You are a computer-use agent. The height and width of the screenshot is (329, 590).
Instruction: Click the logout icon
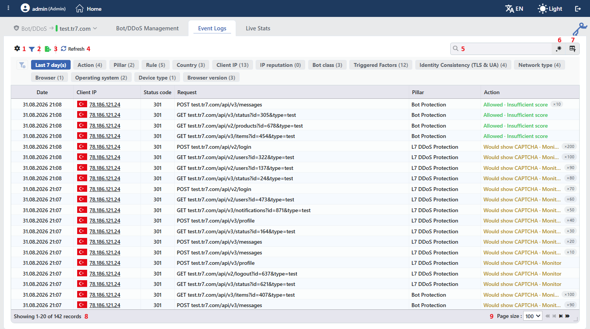pyautogui.click(x=578, y=8)
